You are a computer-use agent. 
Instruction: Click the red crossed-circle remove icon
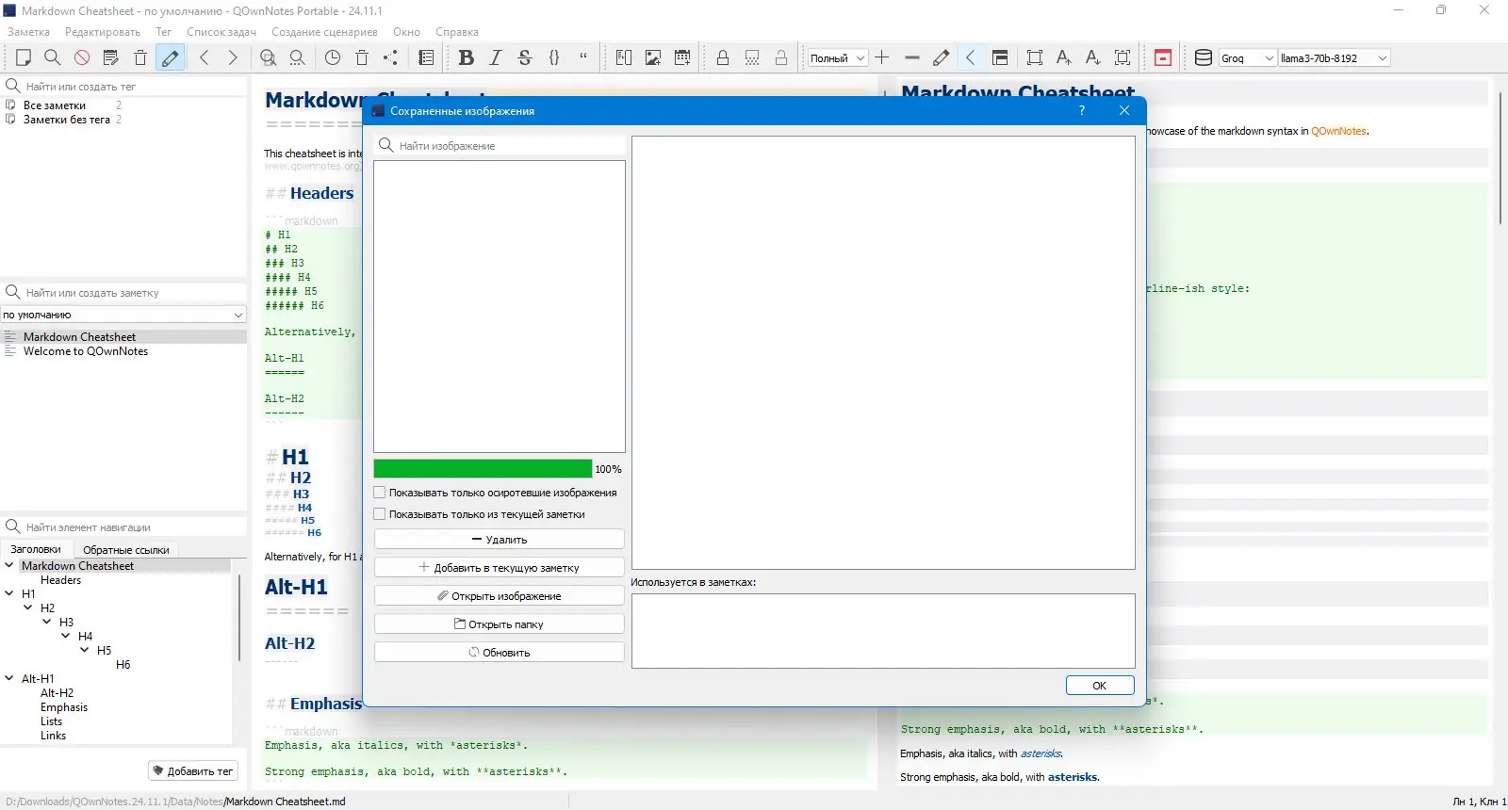tap(82, 57)
